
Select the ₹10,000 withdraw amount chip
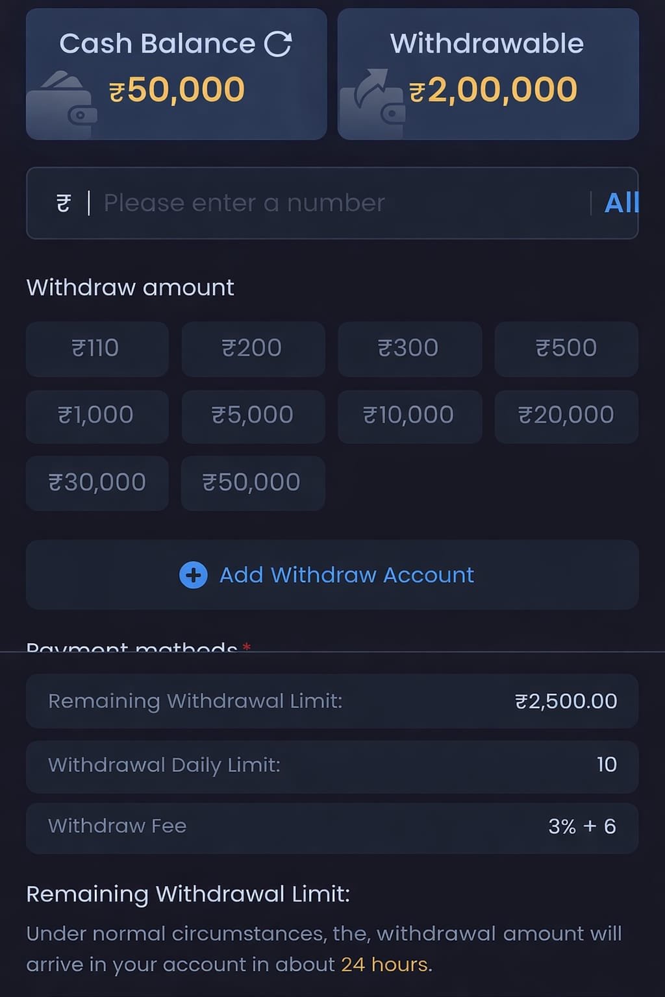click(409, 416)
